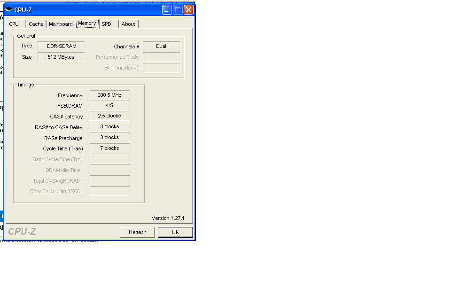Click the DDR-SDRAM type field
452x289 pixels.
coord(61,46)
